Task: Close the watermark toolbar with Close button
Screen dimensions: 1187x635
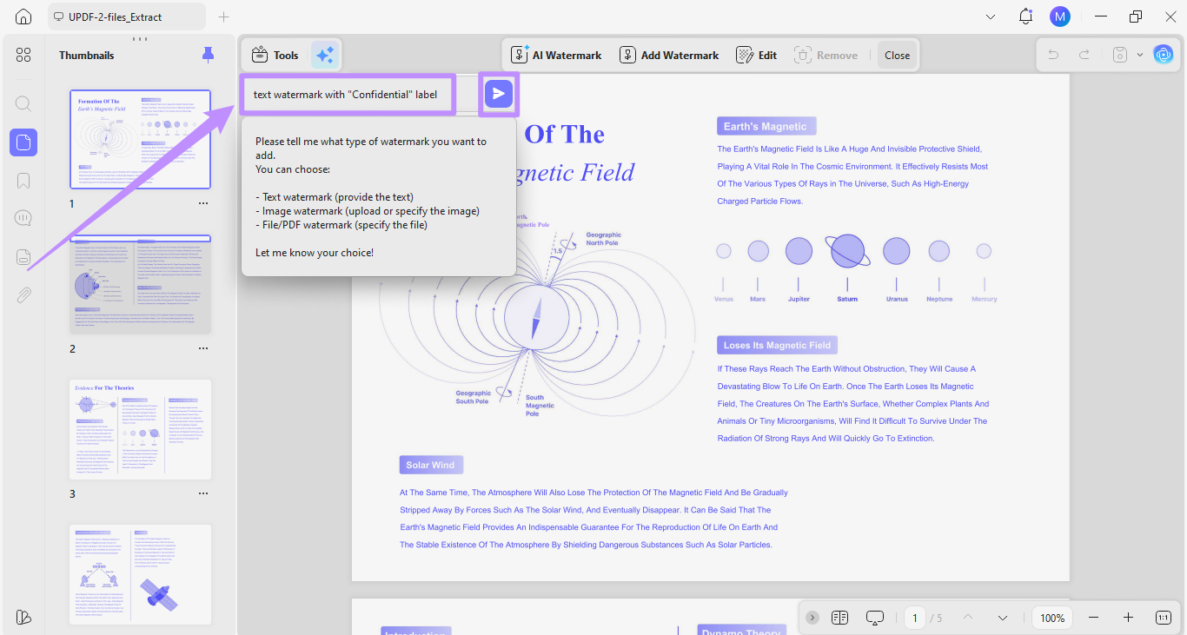Action: [897, 55]
